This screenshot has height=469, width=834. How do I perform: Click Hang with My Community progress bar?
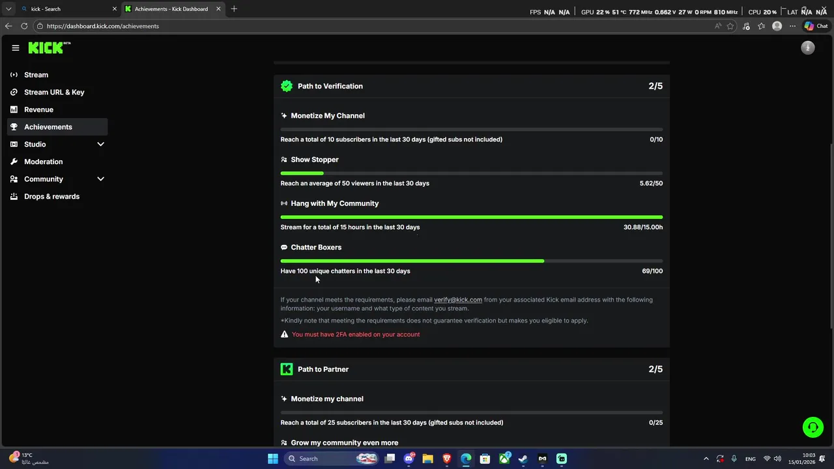(472, 217)
